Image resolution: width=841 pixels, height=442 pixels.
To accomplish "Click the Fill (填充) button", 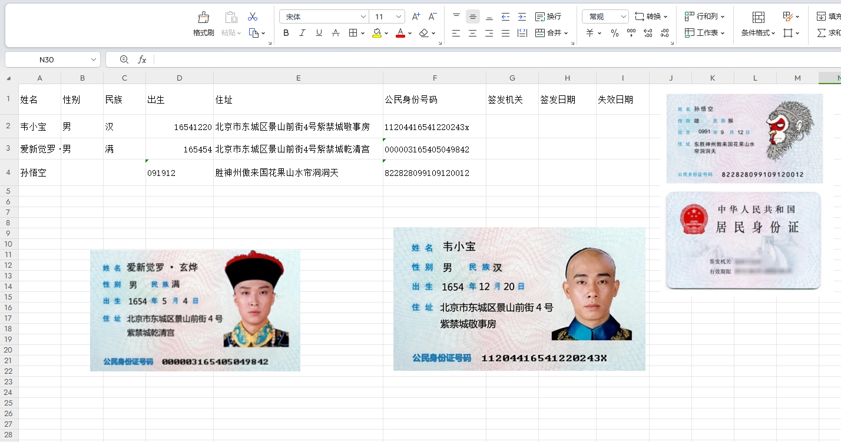I will coord(829,16).
